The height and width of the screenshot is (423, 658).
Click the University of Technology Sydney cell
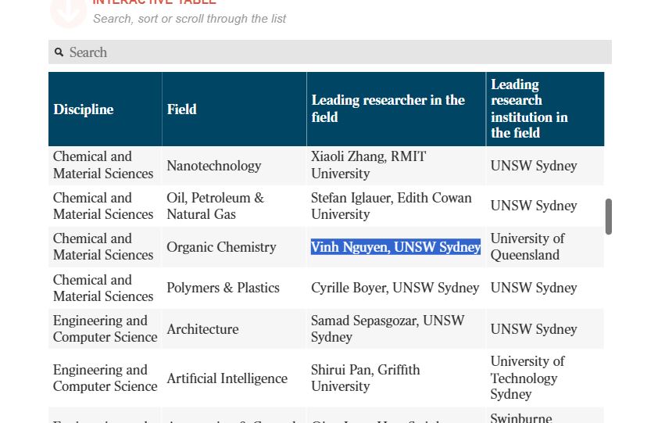tap(527, 378)
